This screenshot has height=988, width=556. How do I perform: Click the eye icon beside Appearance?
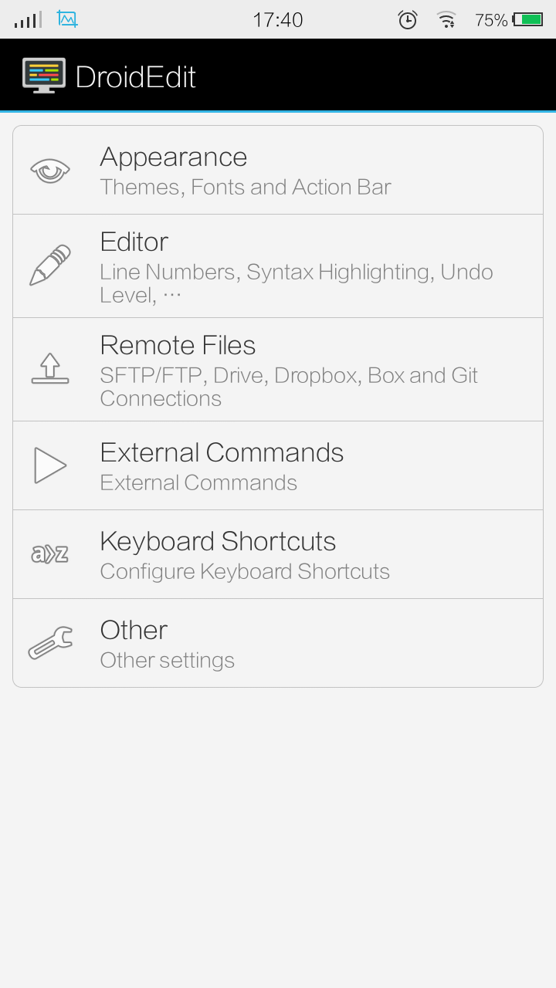pos(50,170)
